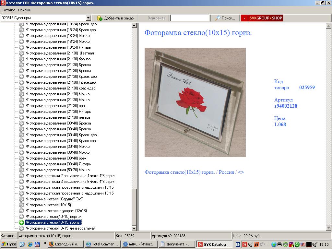The height and width of the screenshot is (249, 332).
Task: Click the SVK Catalog taskbar button
Action: pos(214,244)
